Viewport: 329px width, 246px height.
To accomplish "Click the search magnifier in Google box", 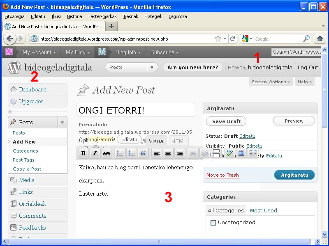I will click(306, 39).
